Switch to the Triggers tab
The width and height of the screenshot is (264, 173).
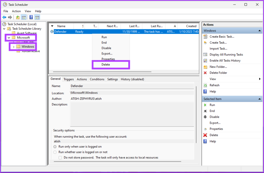coord(69,79)
